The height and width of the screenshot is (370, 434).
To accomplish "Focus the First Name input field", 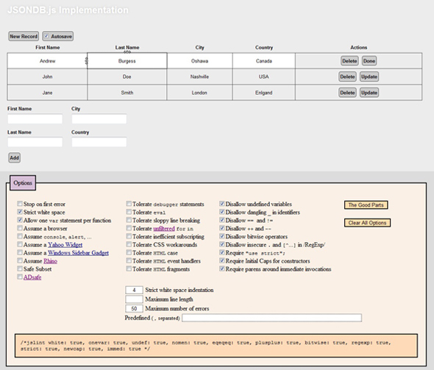I will 35,119.
